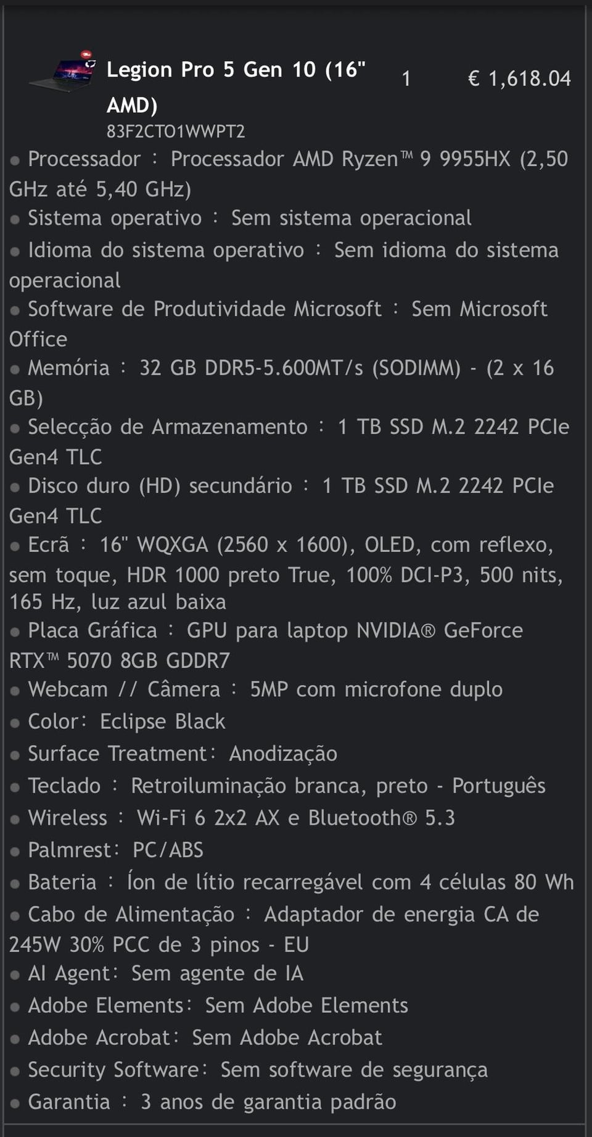Click the price € 1,618.04
The width and height of the screenshot is (592, 1137).
tap(519, 78)
